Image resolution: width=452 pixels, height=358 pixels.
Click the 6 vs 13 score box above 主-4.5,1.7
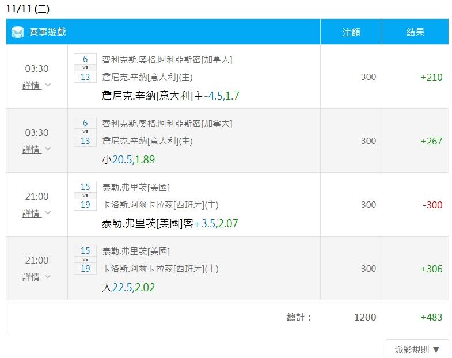(x=85, y=68)
